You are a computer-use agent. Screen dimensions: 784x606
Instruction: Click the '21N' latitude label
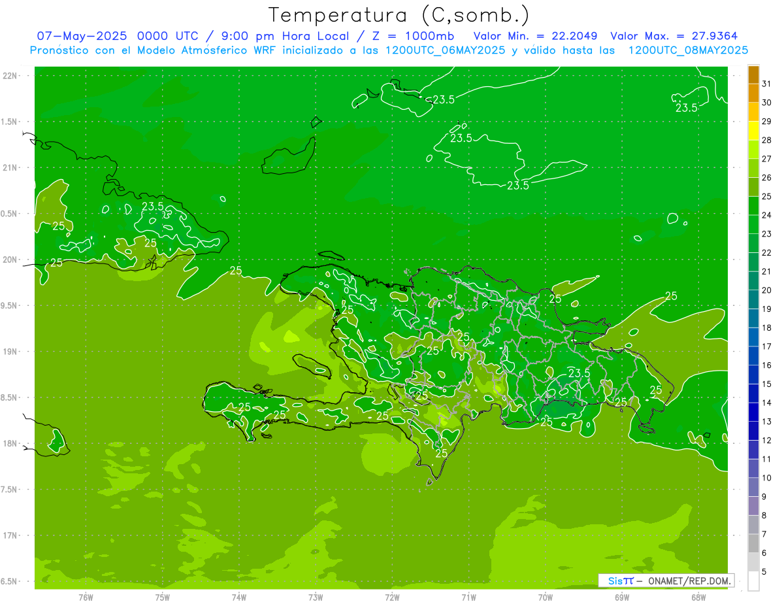(11, 167)
